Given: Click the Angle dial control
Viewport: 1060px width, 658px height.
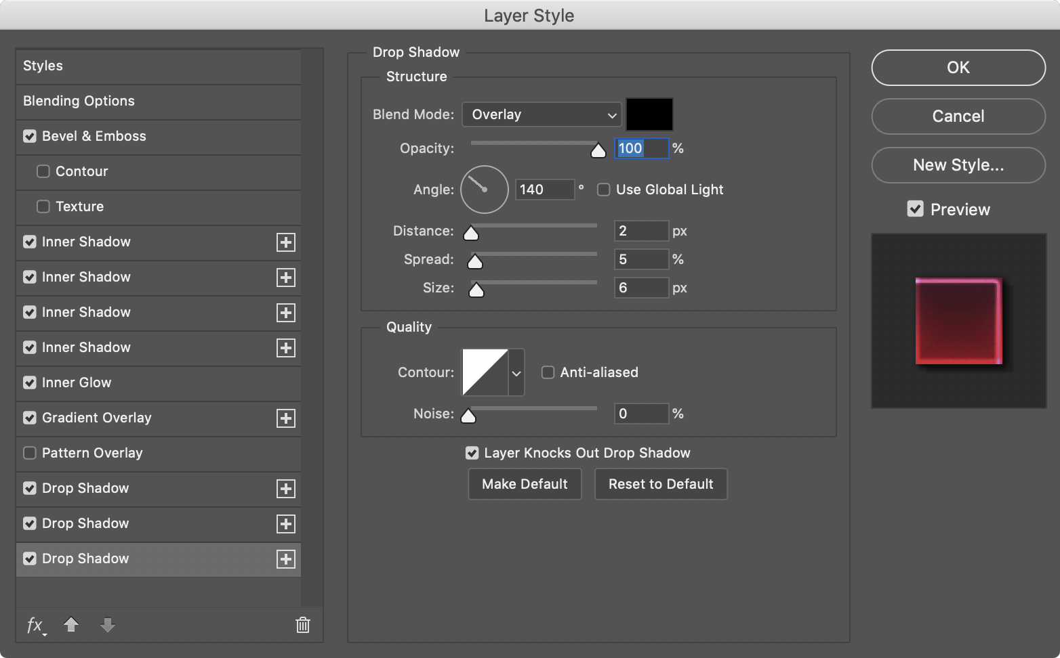Looking at the screenshot, I should pyautogui.click(x=484, y=190).
